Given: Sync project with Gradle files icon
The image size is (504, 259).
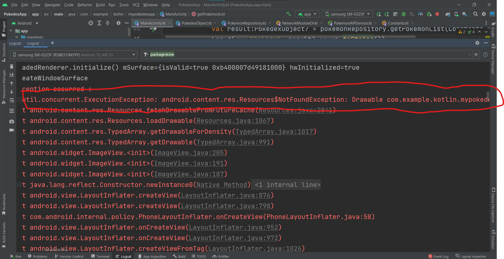Looking at the screenshot, I should (448, 14).
